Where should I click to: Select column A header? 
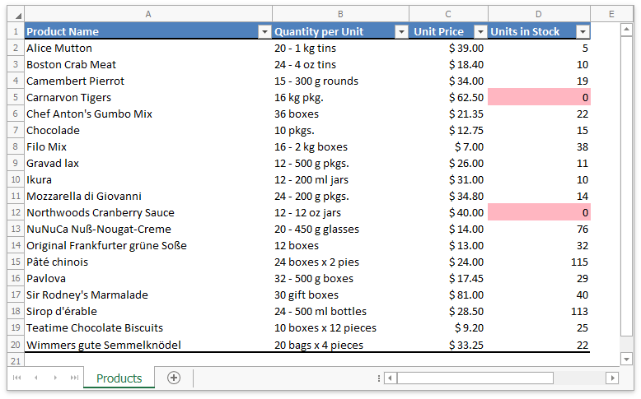(x=148, y=14)
